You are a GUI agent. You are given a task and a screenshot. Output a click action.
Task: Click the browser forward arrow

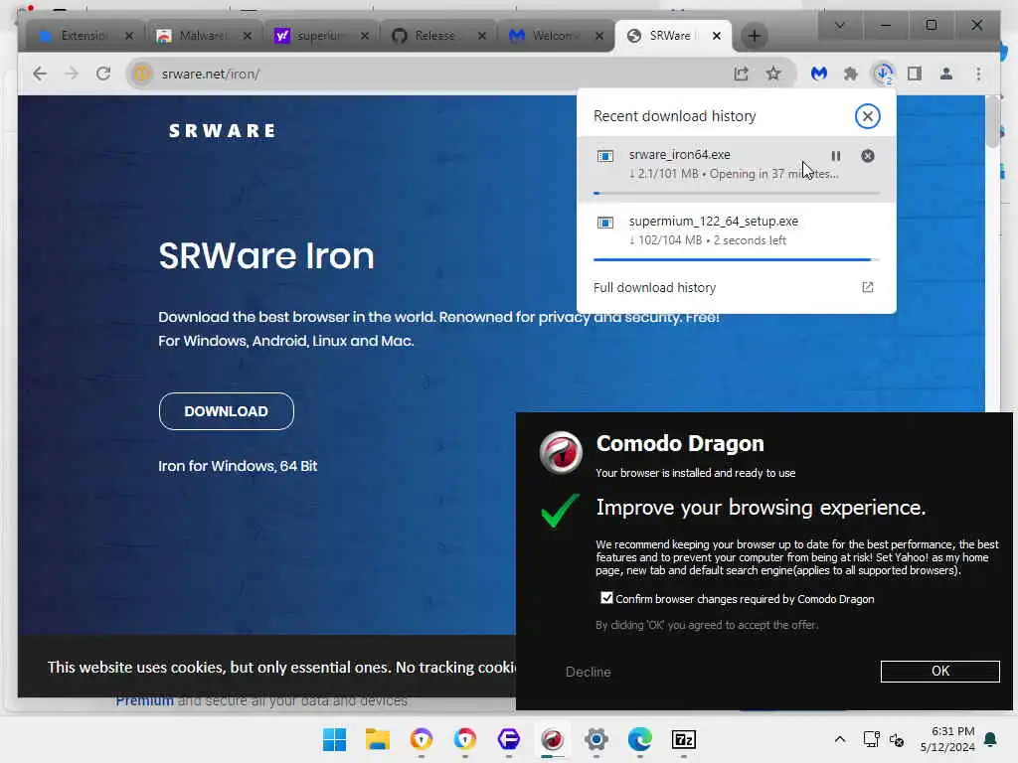click(72, 74)
